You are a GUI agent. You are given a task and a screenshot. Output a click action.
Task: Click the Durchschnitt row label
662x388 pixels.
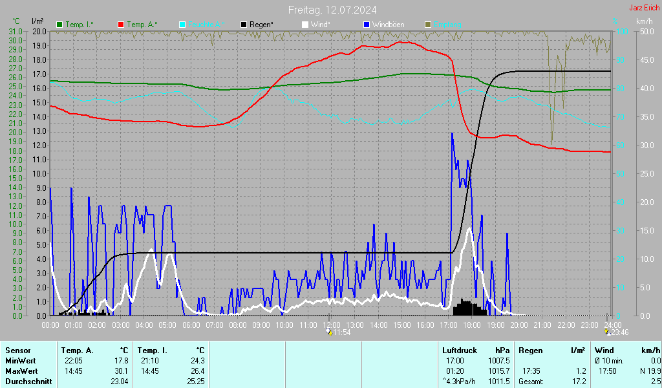(25, 381)
